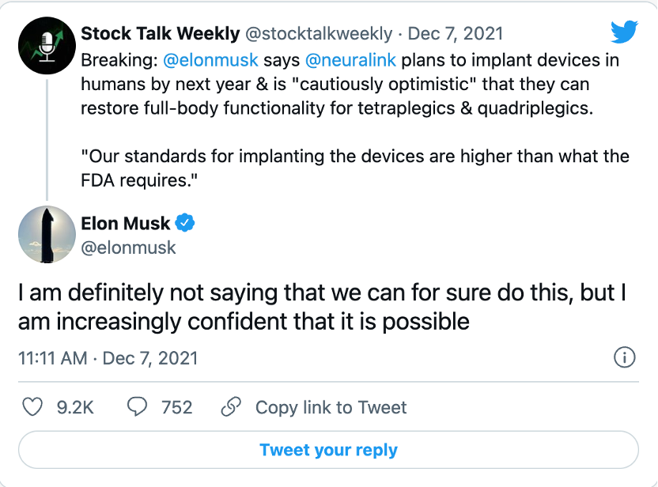Click the heart like icon

tap(32, 407)
